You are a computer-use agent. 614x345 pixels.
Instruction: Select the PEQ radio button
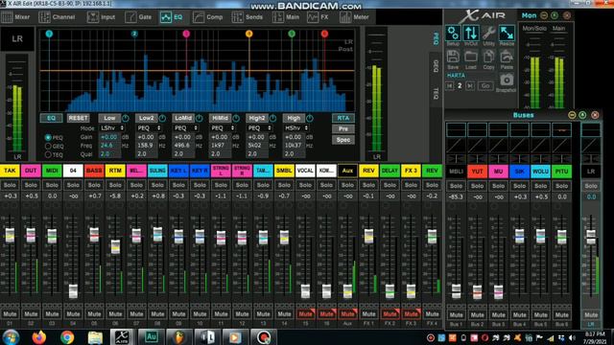tap(48, 138)
